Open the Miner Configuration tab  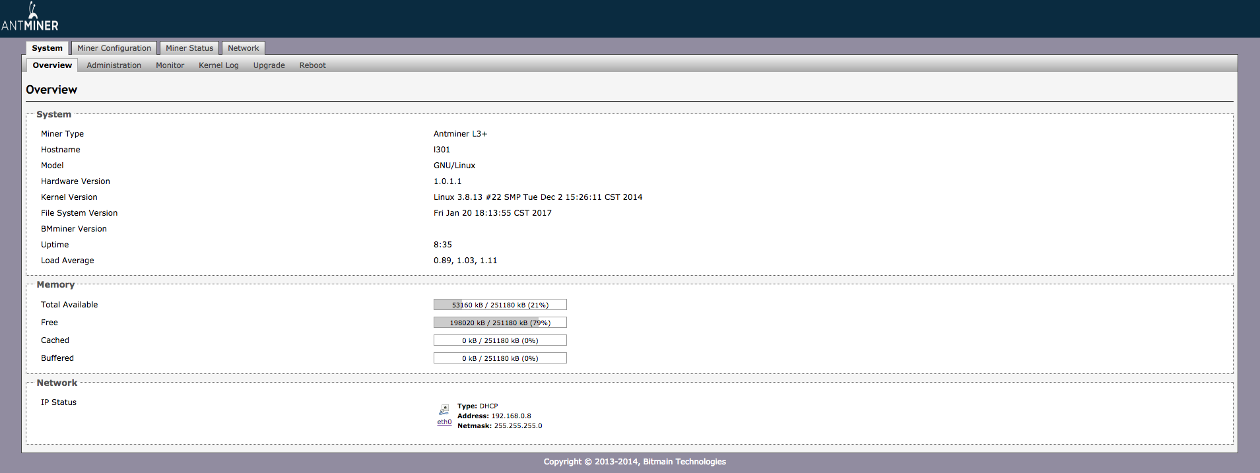click(114, 48)
